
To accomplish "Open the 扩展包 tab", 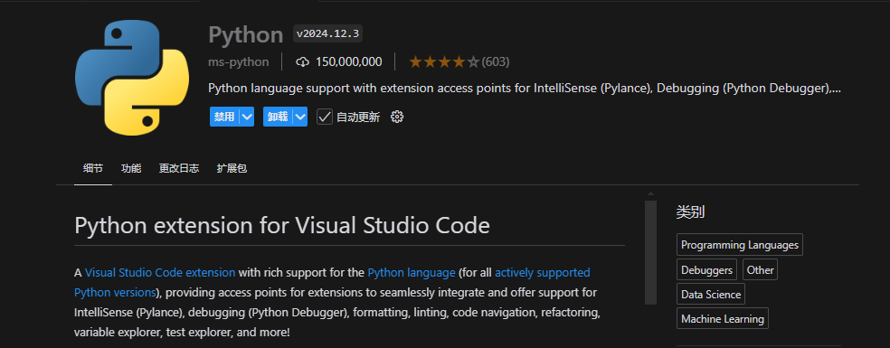I will 232,168.
